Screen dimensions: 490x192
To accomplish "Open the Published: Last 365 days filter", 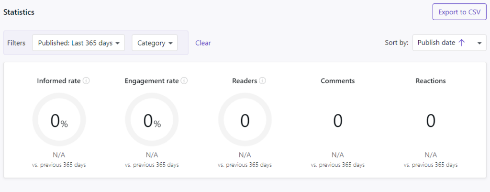I will click(78, 43).
